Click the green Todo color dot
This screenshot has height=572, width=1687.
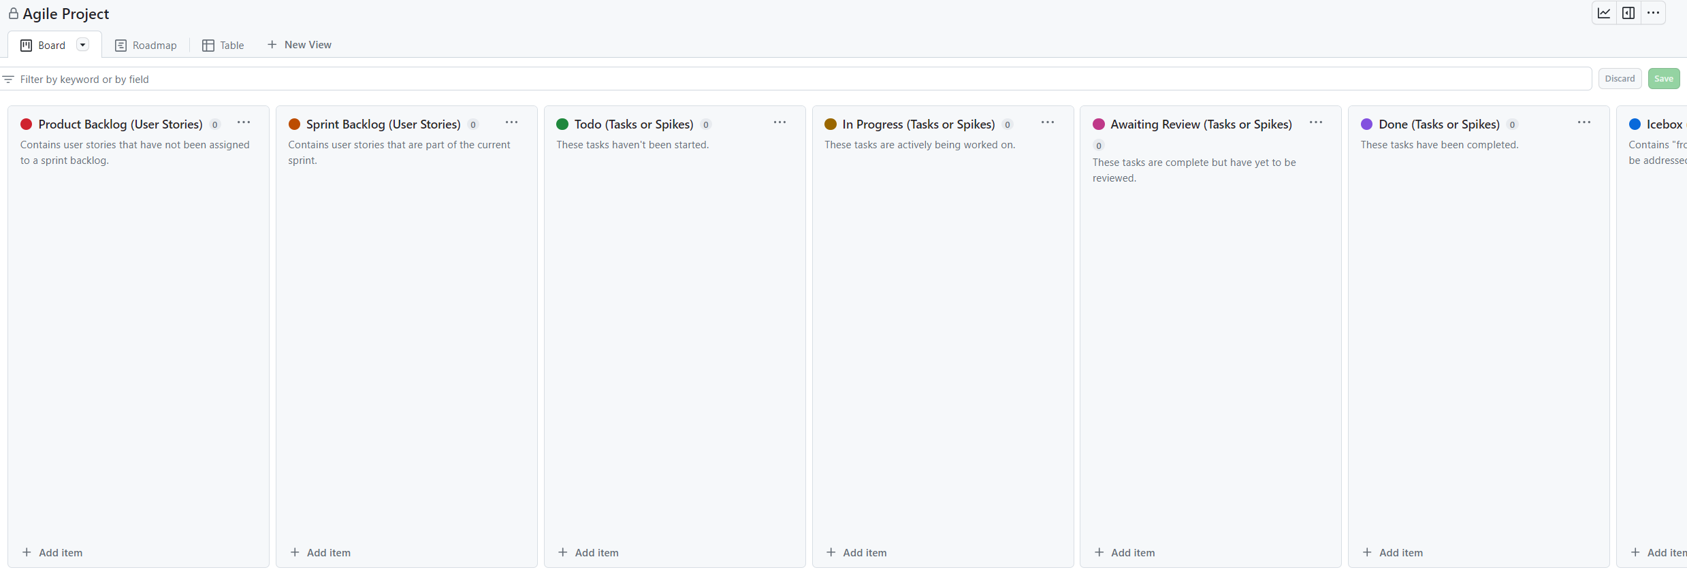coord(562,124)
